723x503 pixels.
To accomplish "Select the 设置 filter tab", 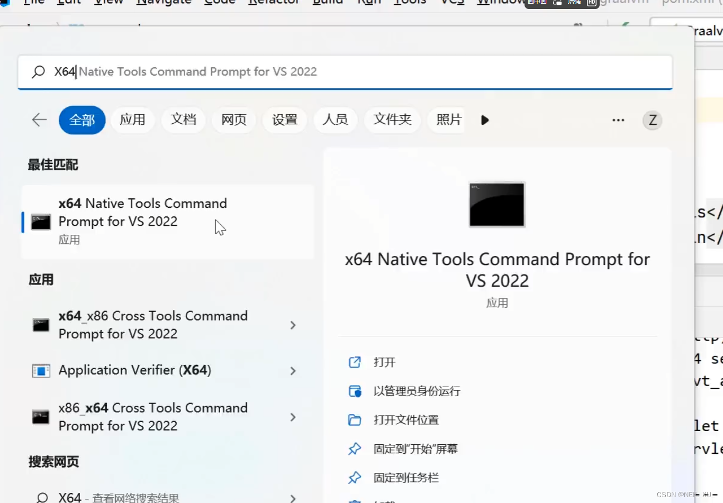I will pos(285,120).
